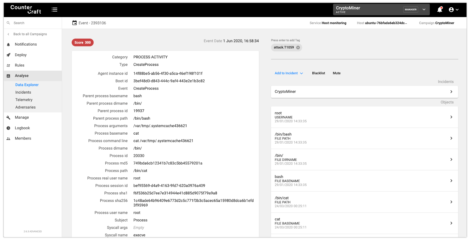The height and width of the screenshot is (240, 470).
Task: Click the calendar icon beside Event - 2393106
Action: tap(75, 23)
